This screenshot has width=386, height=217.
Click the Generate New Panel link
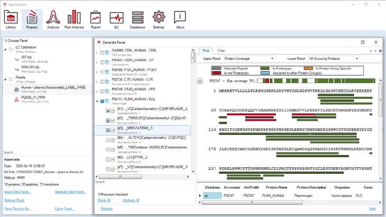coord(70,192)
